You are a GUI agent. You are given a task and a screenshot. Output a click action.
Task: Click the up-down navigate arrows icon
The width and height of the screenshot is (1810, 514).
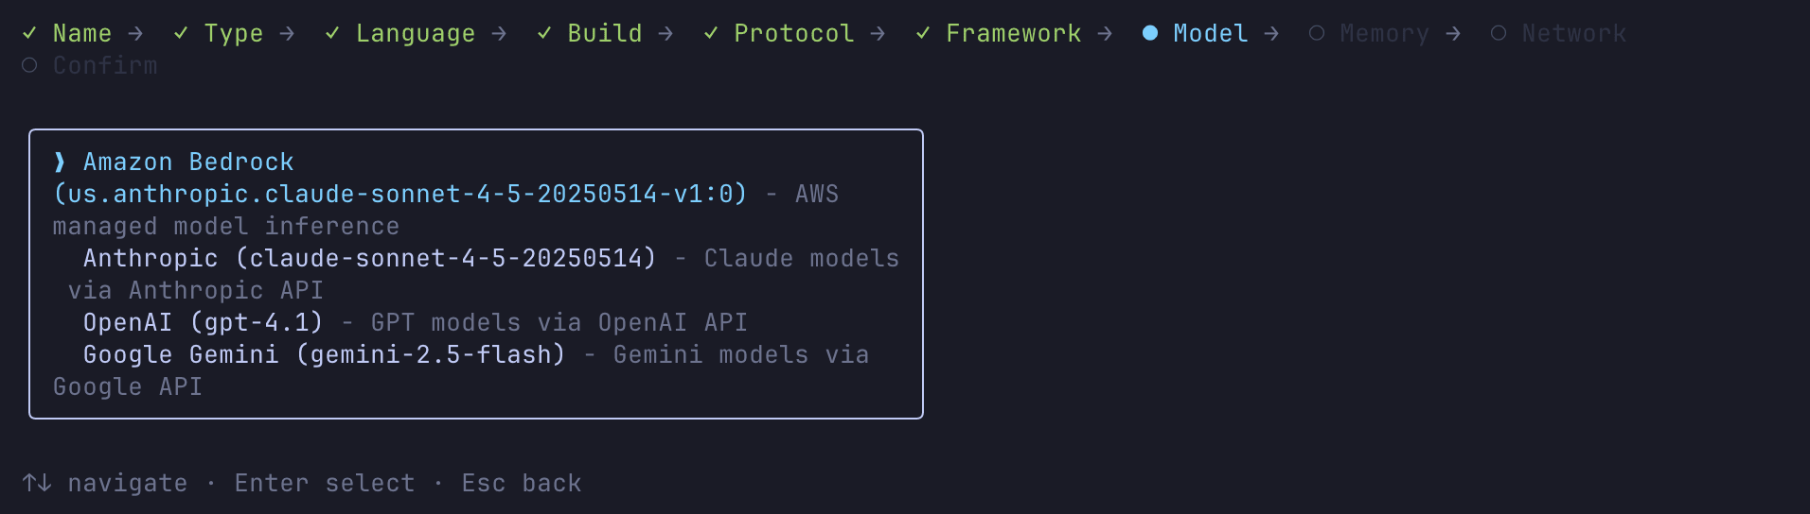pyautogui.click(x=37, y=483)
